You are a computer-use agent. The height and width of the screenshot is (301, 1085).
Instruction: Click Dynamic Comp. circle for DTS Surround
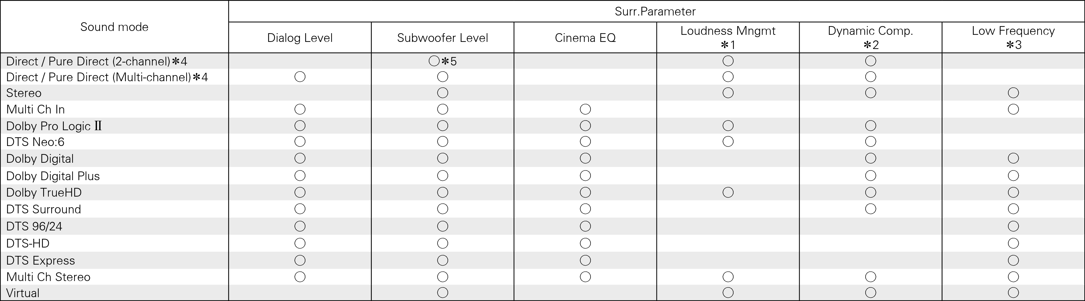tap(871, 209)
